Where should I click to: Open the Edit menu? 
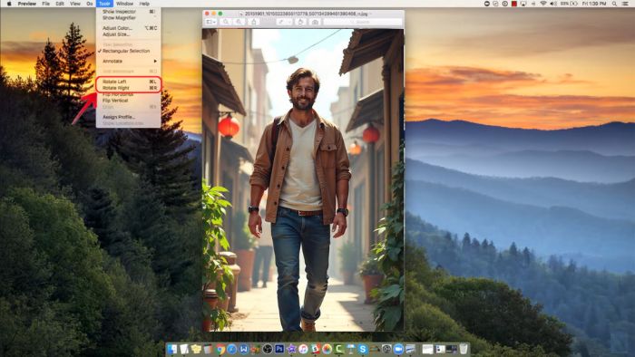click(x=60, y=4)
